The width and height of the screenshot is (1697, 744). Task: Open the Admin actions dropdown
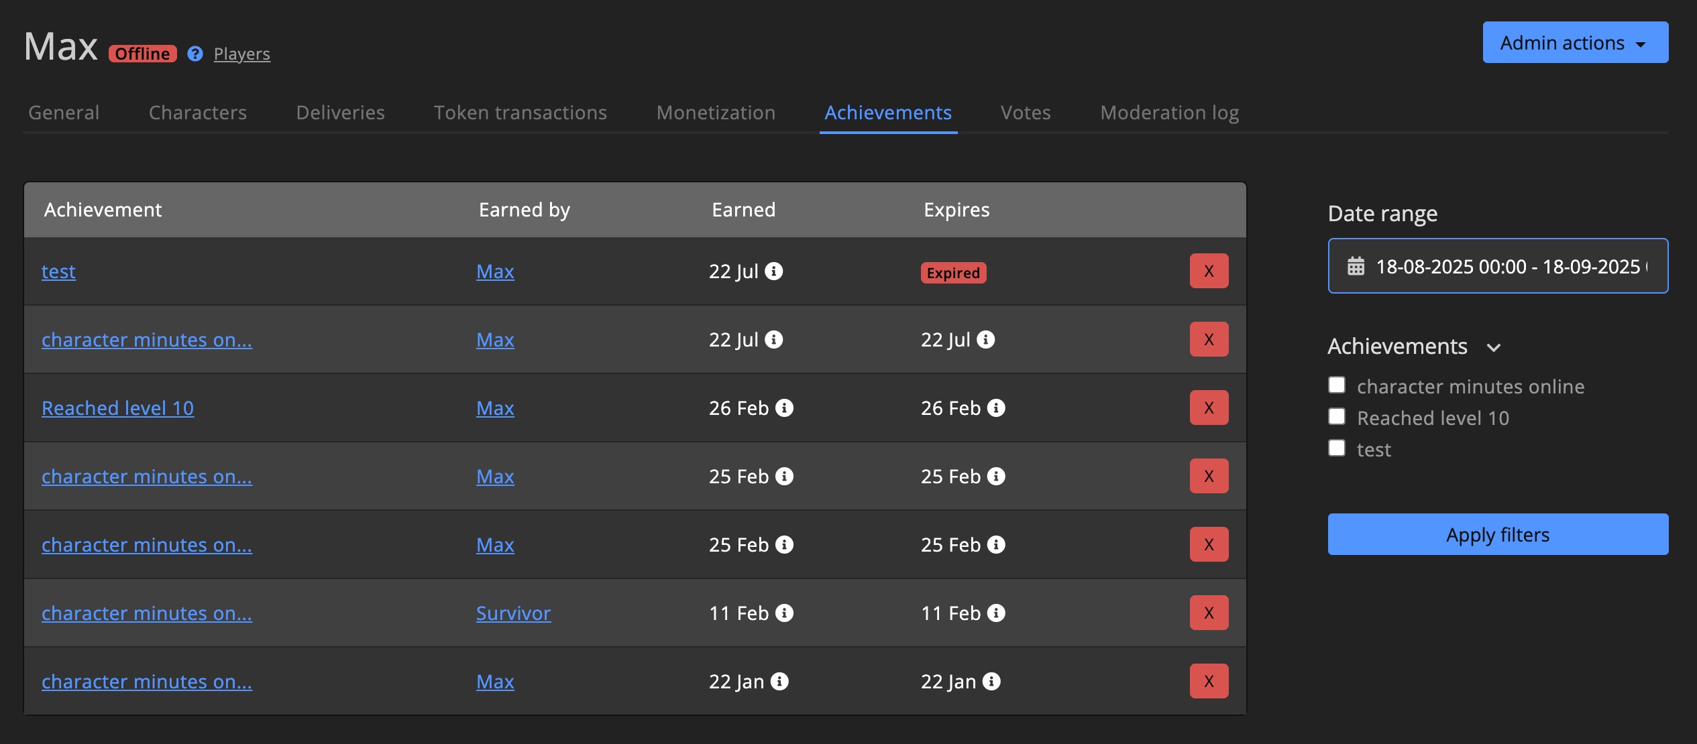[1575, 42]
